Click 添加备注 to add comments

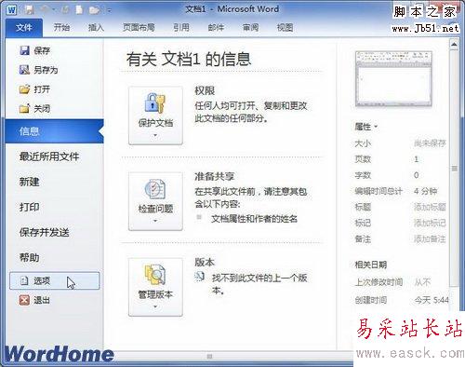[x=430, y=238]
